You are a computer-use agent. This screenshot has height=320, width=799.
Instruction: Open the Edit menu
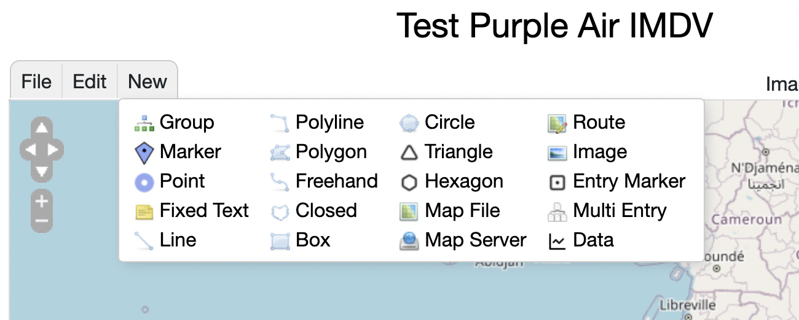[x=90, y=82]
